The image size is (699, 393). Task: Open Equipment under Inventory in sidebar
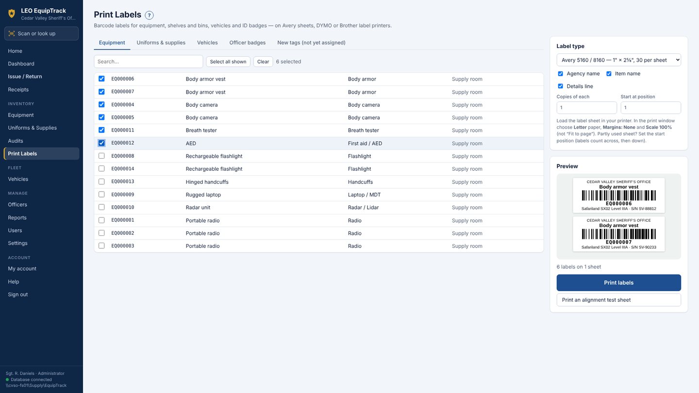pos(41,115)
